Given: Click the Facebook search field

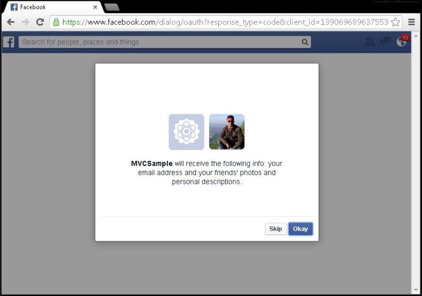Looking at the screenshot, I should [x=165, y=42].
